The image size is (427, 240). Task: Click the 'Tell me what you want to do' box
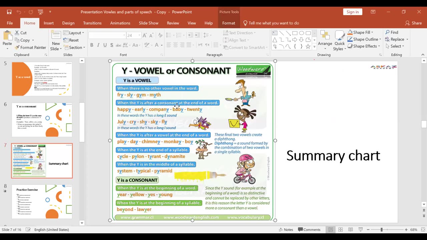(x=271, y=23)
